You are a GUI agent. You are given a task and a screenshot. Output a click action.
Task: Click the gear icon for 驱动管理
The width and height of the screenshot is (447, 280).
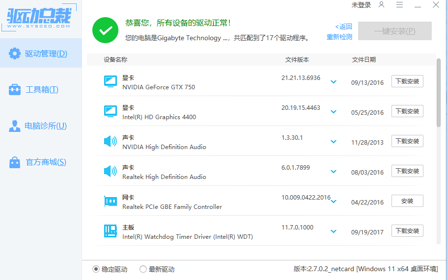tap(15, 53)
